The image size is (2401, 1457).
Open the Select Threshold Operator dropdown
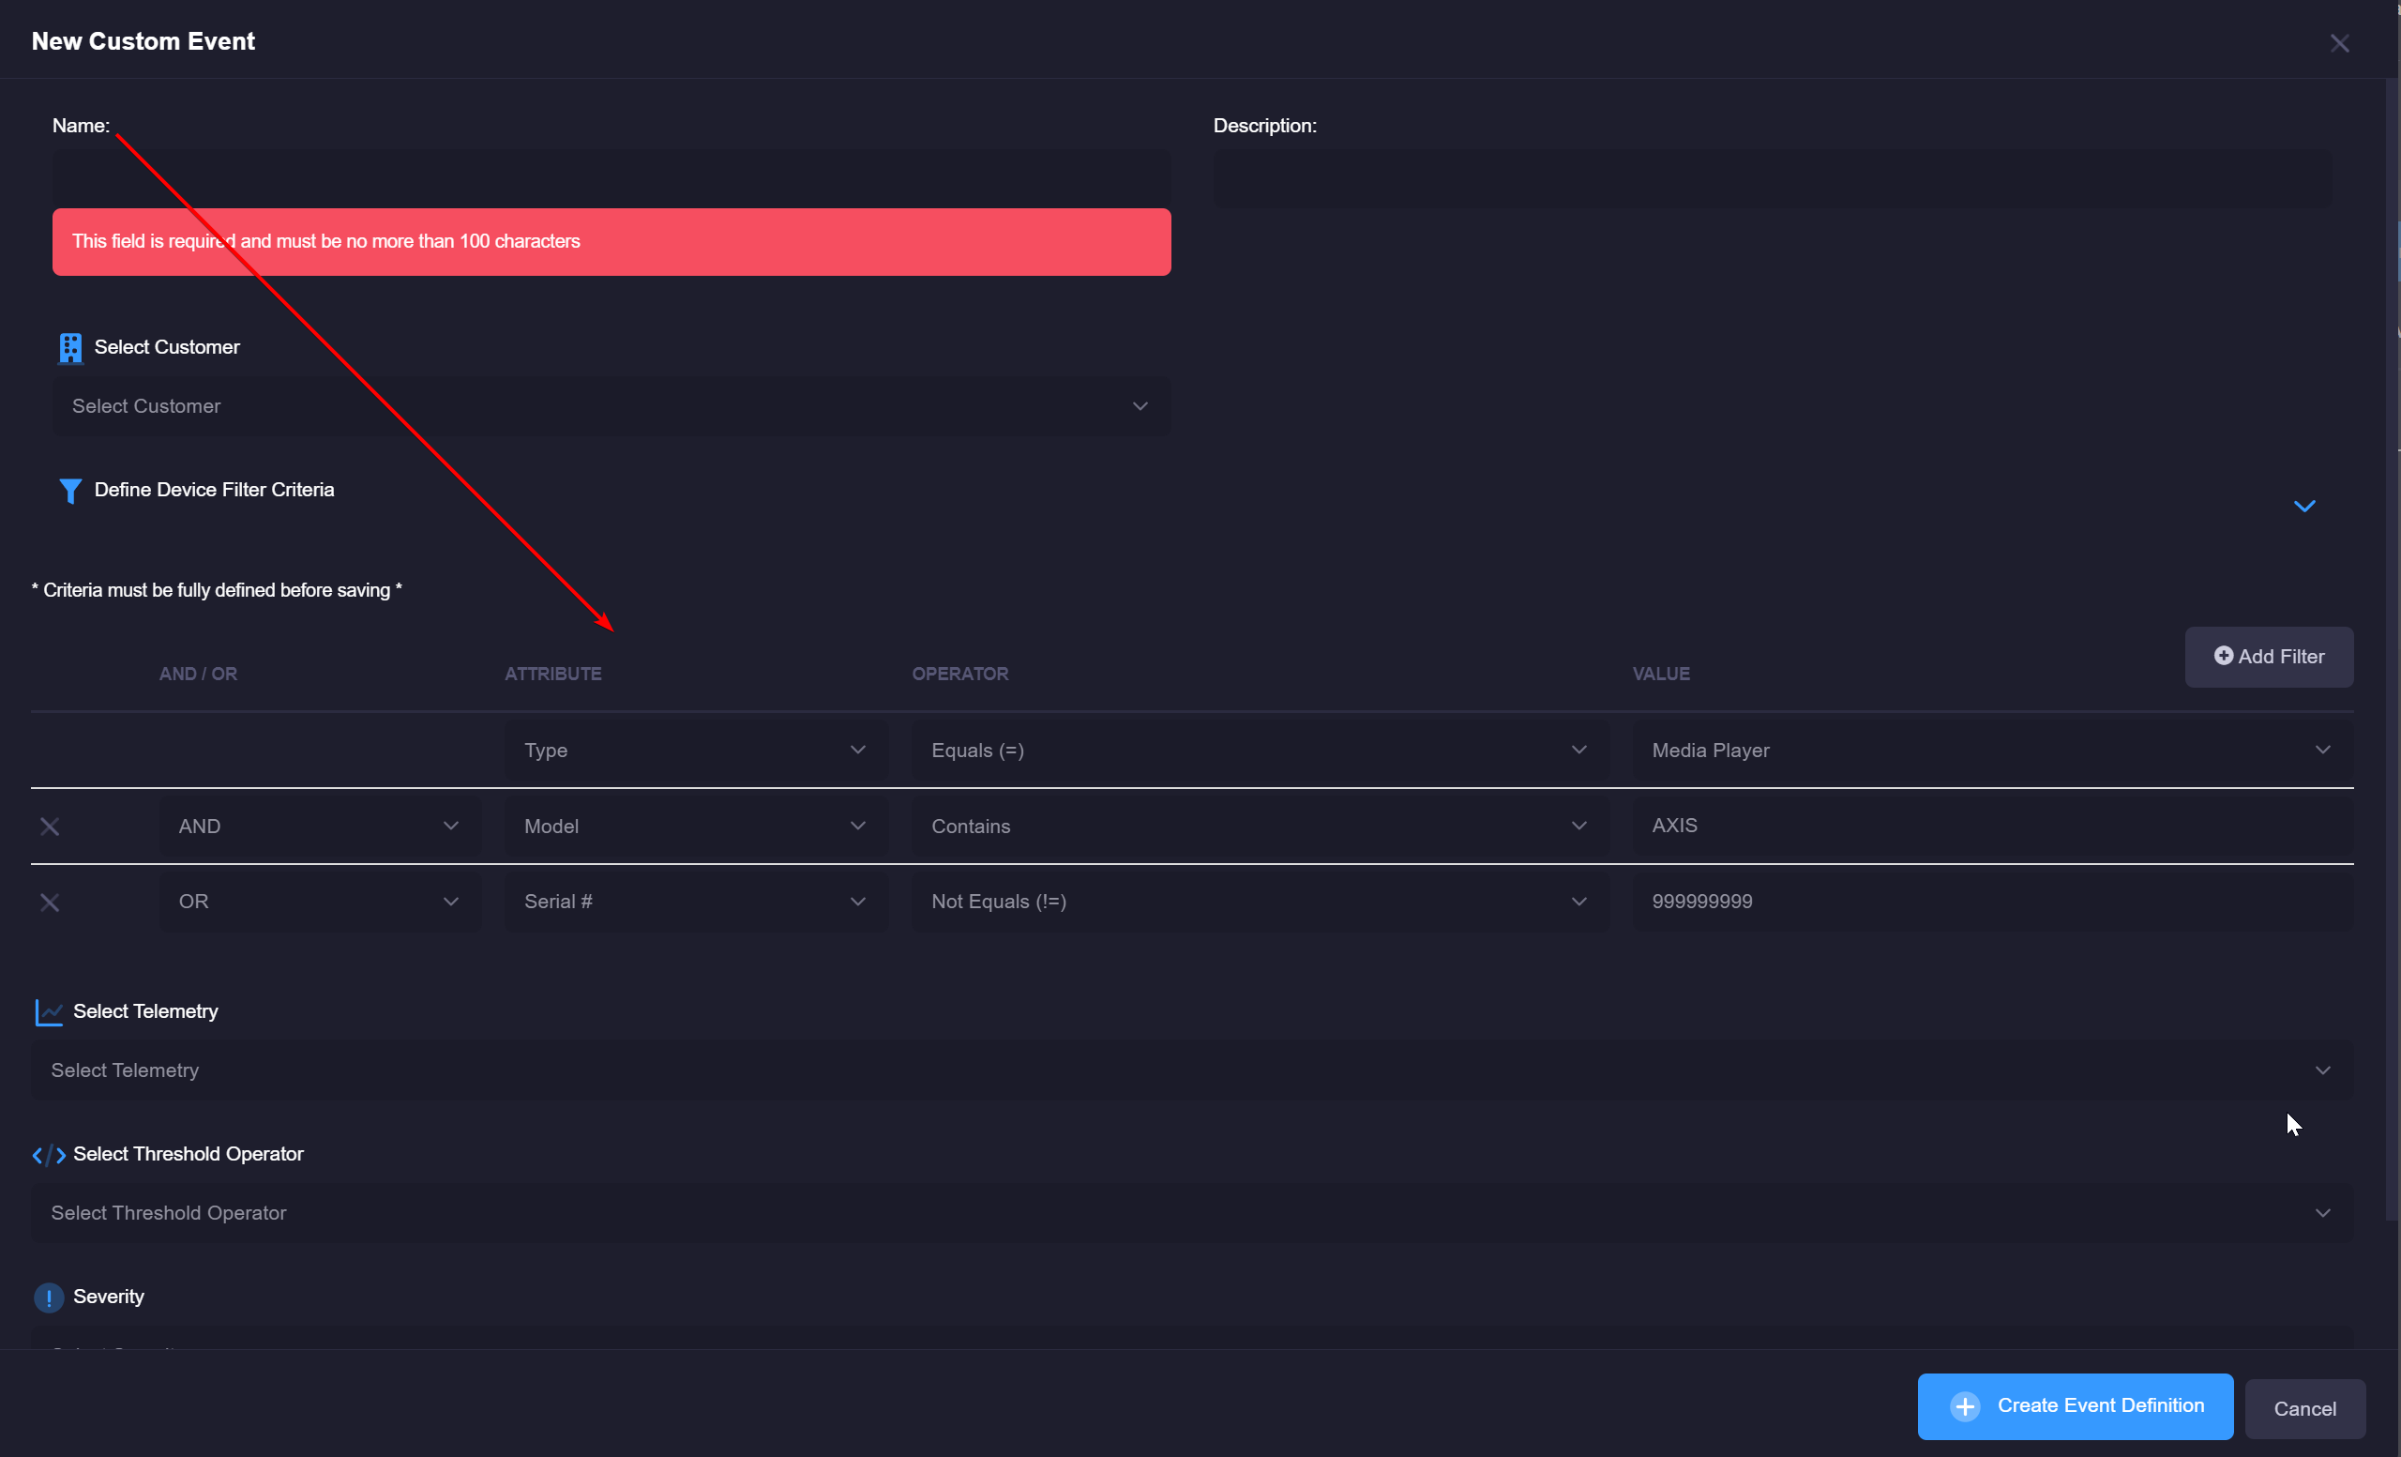1192,1213
